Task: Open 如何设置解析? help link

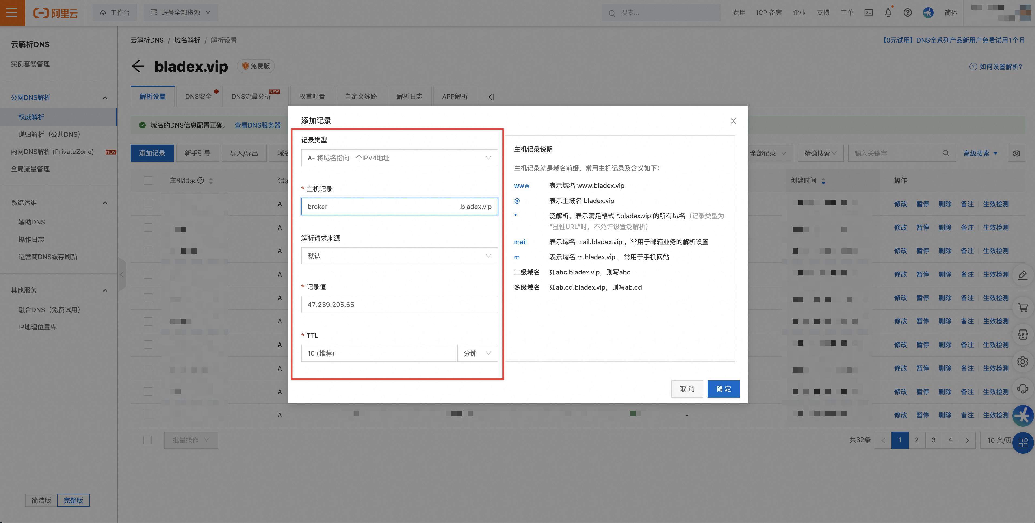Action: [x=996, y=67]
